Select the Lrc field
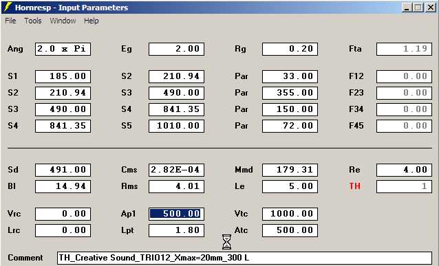 click(x=63, y=230)
